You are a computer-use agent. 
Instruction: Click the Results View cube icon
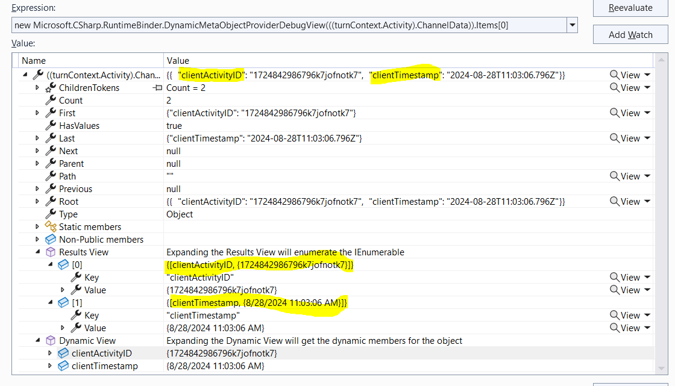[50, 252]
